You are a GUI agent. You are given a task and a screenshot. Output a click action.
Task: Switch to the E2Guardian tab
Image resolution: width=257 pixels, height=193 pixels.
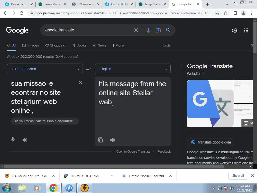click(86, 4)
